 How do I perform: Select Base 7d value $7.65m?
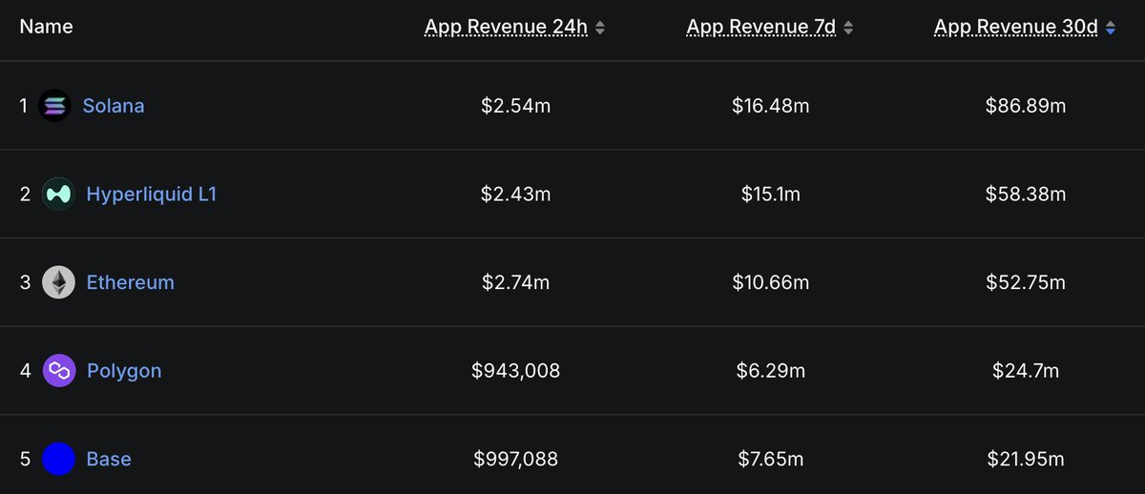click(x=770, y=460)
